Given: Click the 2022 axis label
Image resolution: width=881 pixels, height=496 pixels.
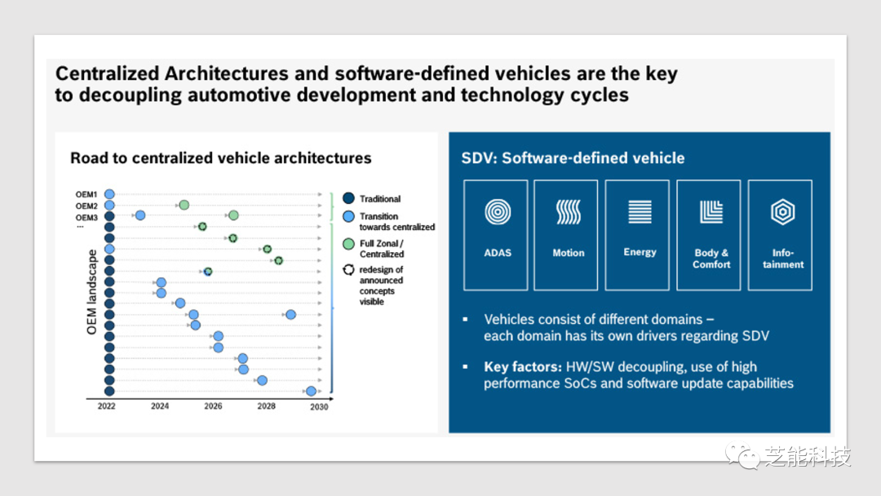Looking at the screenshot, I should click(106, 406).
